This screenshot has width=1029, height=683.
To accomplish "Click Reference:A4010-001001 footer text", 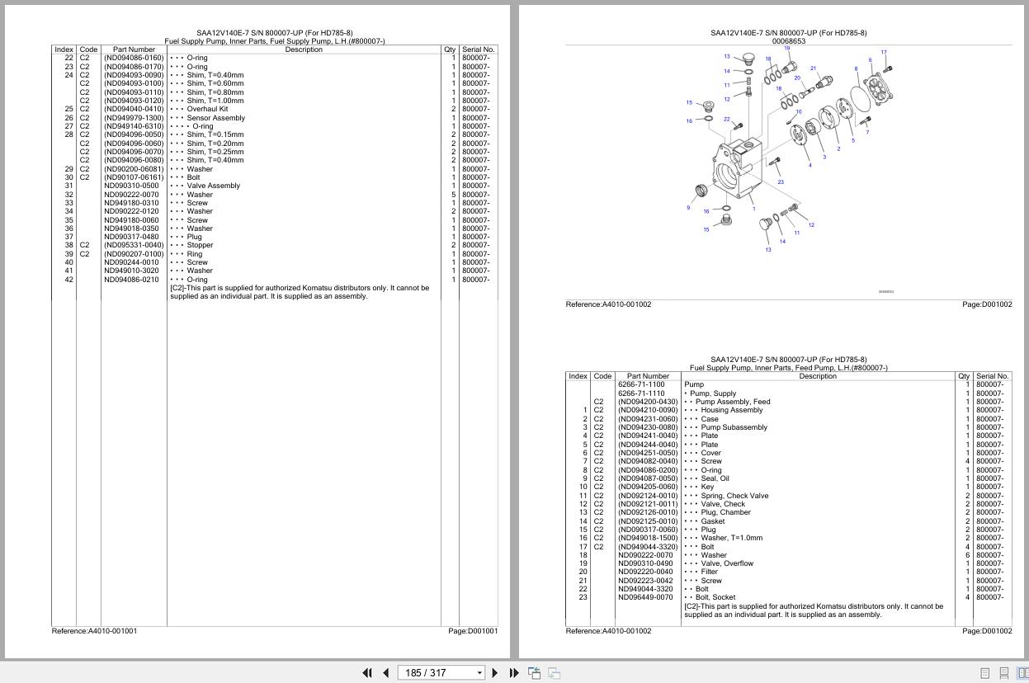I will (x=94, y=631).
